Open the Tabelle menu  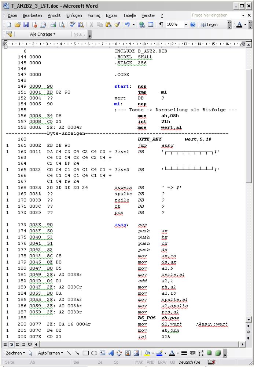pyautogui.click(x=129, y=15)
